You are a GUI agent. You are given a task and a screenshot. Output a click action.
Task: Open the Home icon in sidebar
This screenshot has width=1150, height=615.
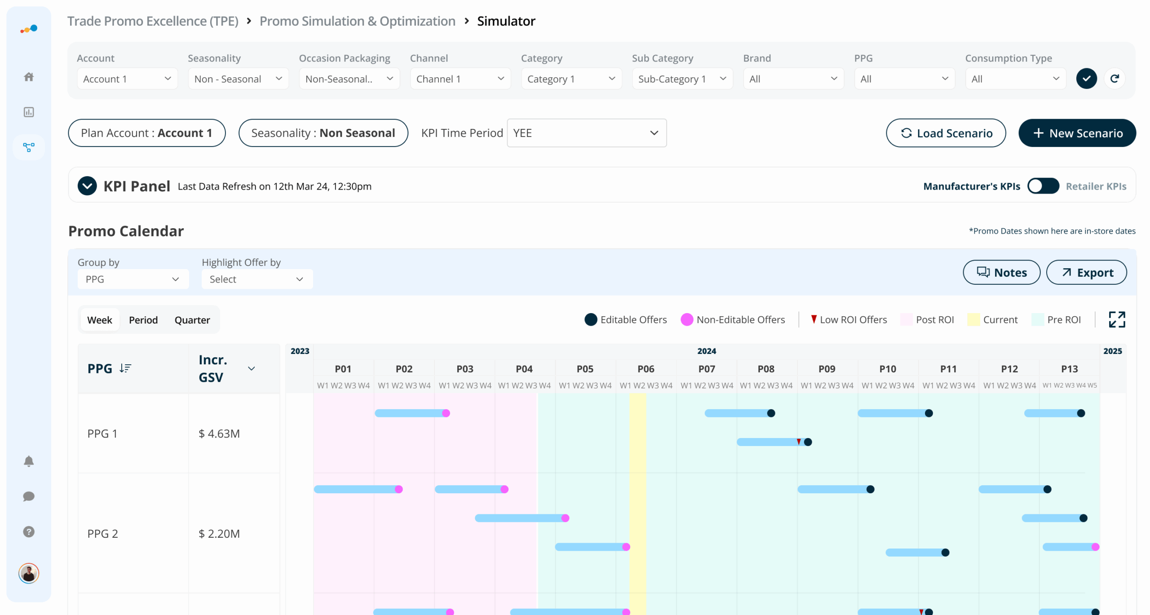pyautogui.click(x=29, y=77)
